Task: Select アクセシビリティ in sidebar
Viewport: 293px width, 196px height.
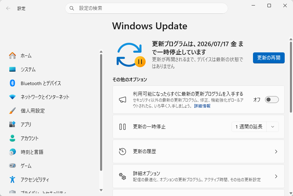Action: click(53, 179)
